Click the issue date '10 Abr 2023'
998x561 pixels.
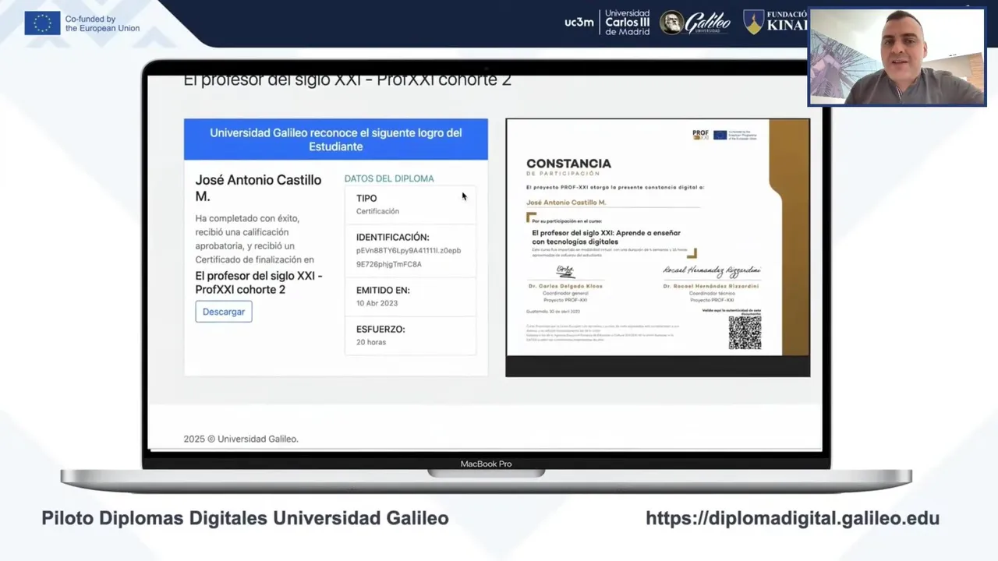pyautogui.click(x=377, y=303)
